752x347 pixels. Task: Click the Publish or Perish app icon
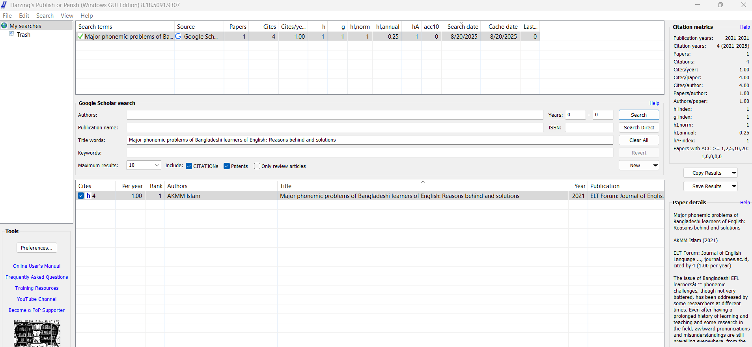[x=4, y=5]
